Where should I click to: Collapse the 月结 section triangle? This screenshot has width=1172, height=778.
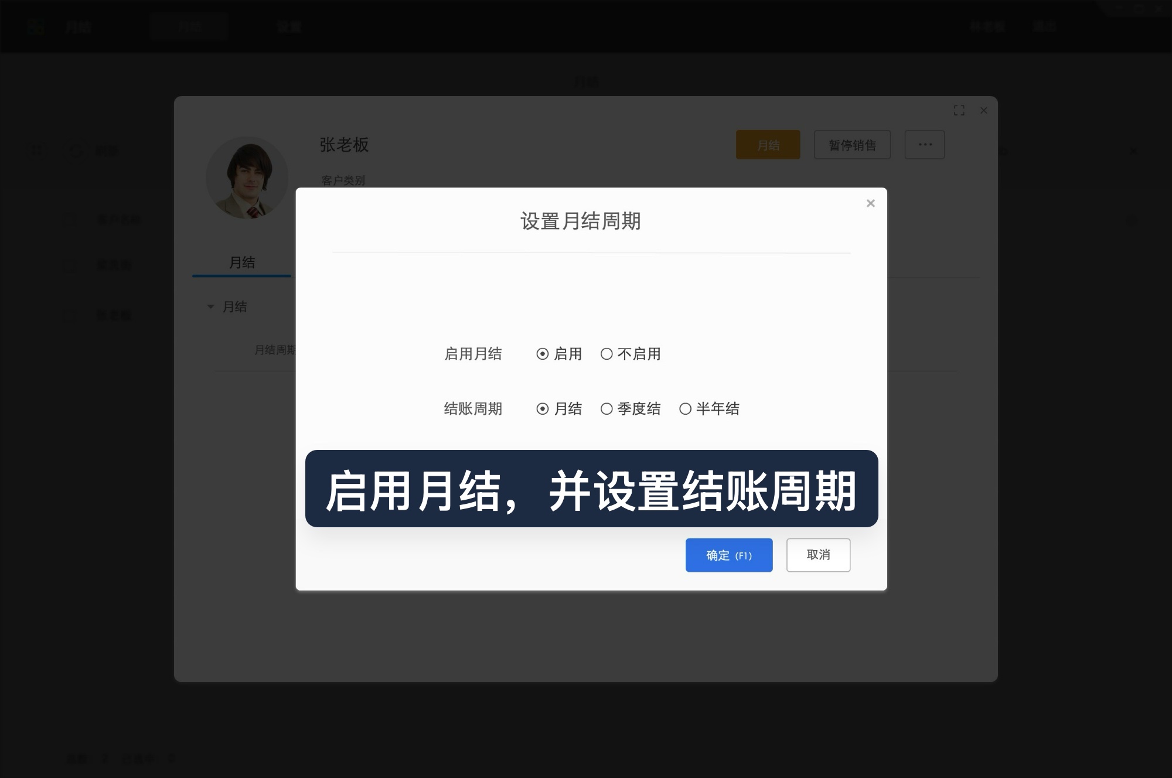point(211,306)
